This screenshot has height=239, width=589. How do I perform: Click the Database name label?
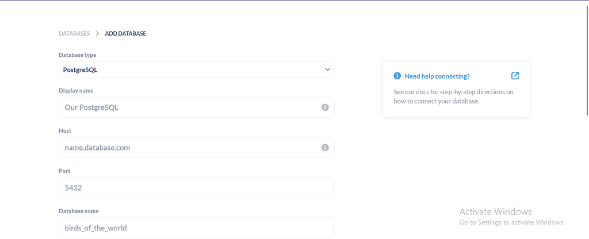coord(79,211)
